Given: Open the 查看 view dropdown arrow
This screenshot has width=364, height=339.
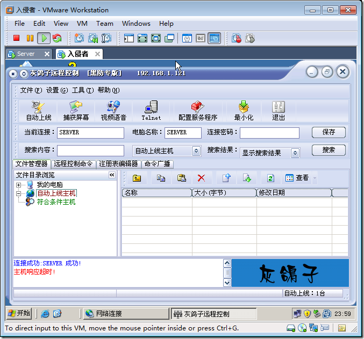Looking at the screenshot, I should point(315,178).
